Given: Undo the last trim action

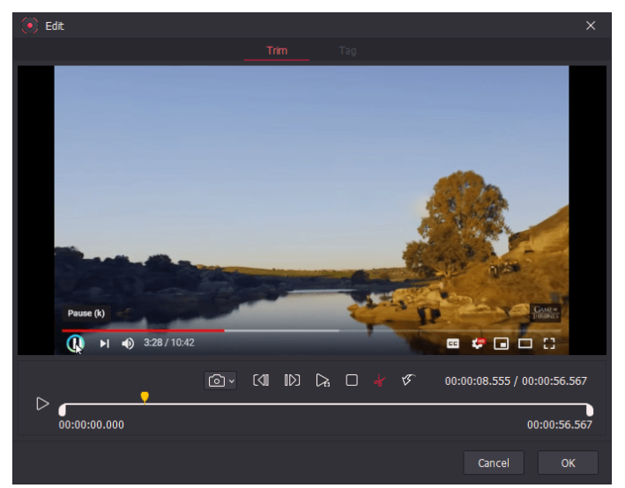Looking at the screenshot, I should (x=408, y=380).
